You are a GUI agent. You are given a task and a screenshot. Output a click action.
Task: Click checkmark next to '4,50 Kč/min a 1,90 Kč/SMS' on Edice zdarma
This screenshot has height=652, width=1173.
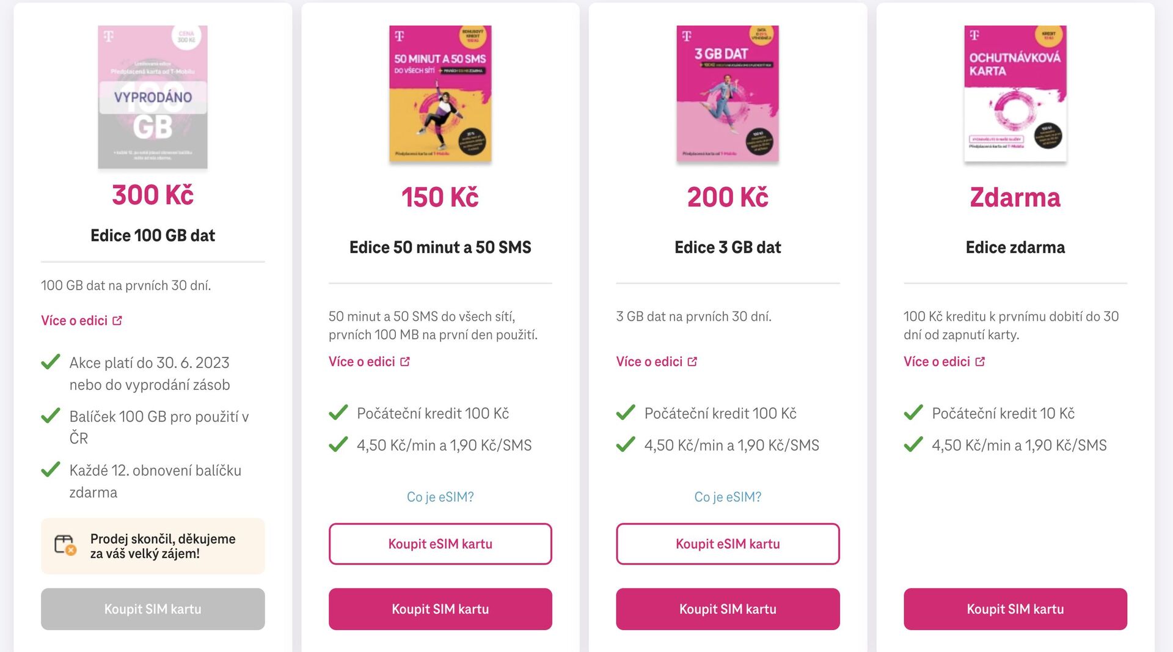913,445
